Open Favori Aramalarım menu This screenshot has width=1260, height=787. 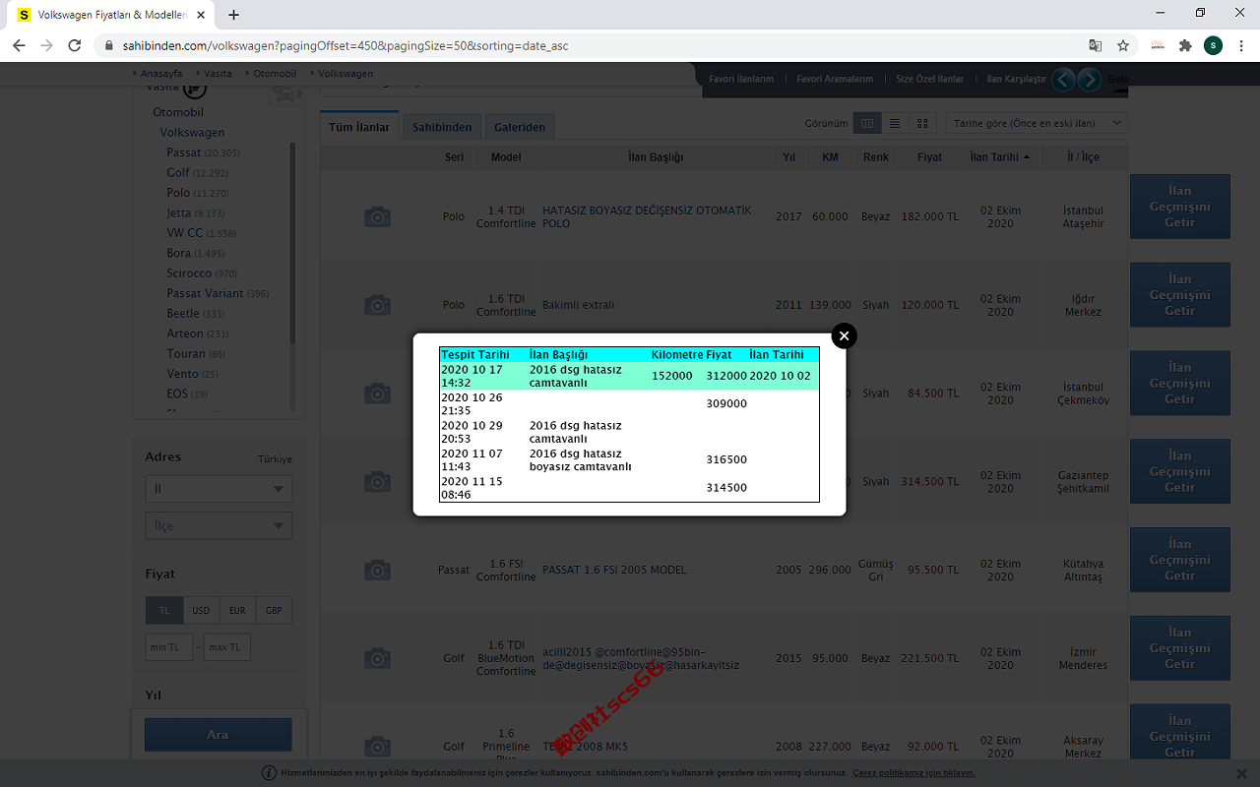835,79
